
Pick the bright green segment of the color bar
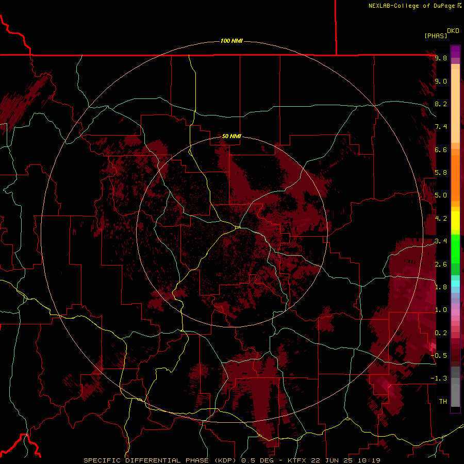coord(455,248)
